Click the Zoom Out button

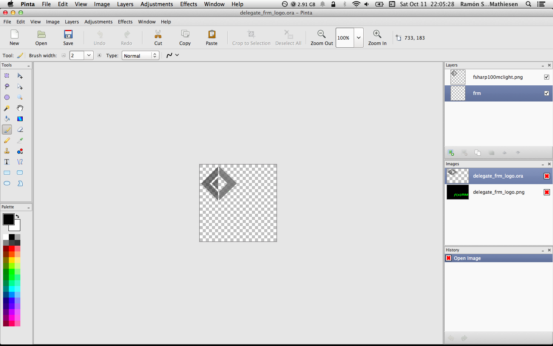pyautogui.click(x=321, y=38)
